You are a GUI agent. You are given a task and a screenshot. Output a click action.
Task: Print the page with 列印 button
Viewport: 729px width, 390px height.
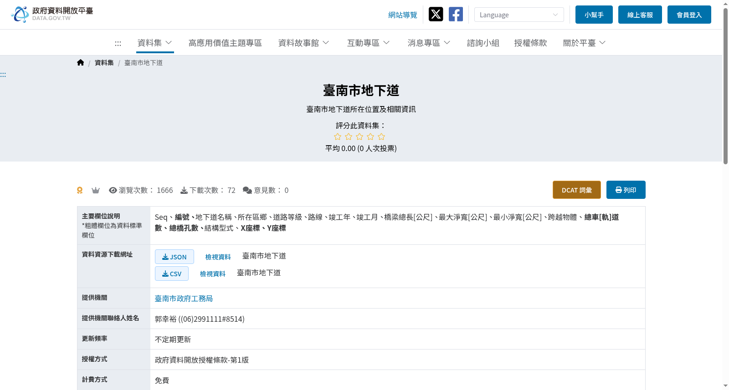(626, 190)
